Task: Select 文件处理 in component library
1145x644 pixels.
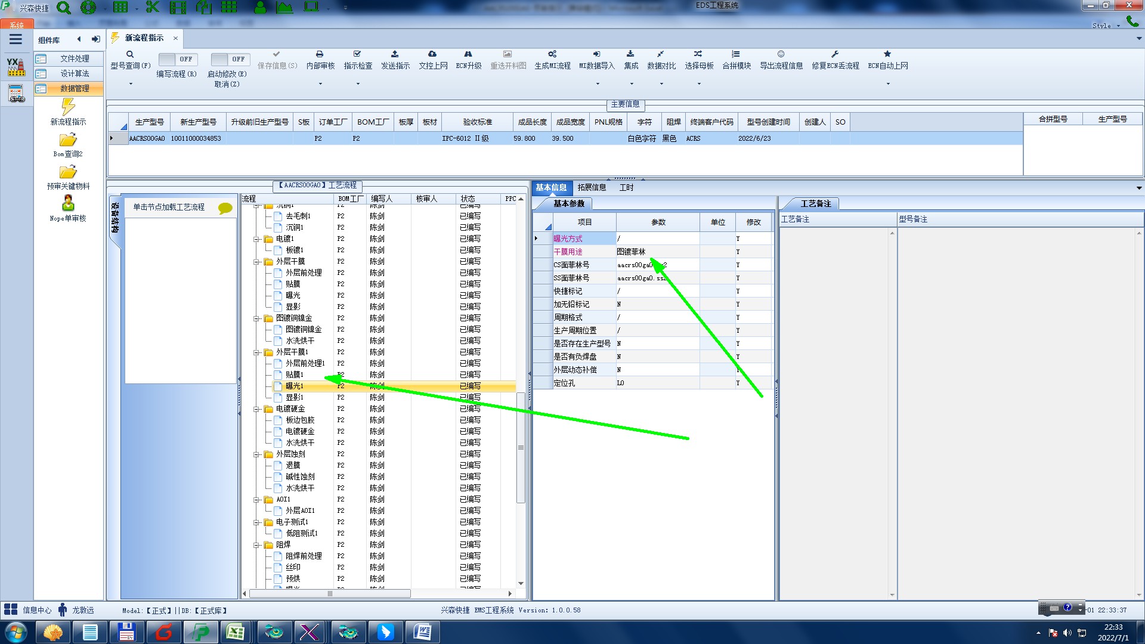Action: [69, 58]
